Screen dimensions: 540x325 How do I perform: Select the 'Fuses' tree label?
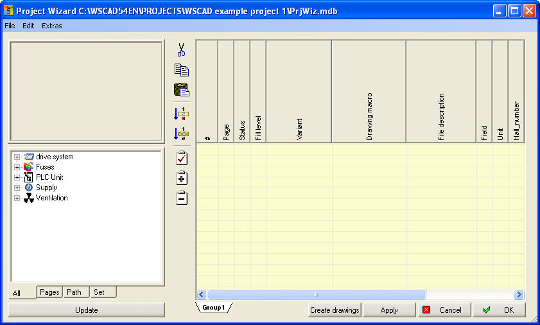pyautogui.click(x=45, y=167)
